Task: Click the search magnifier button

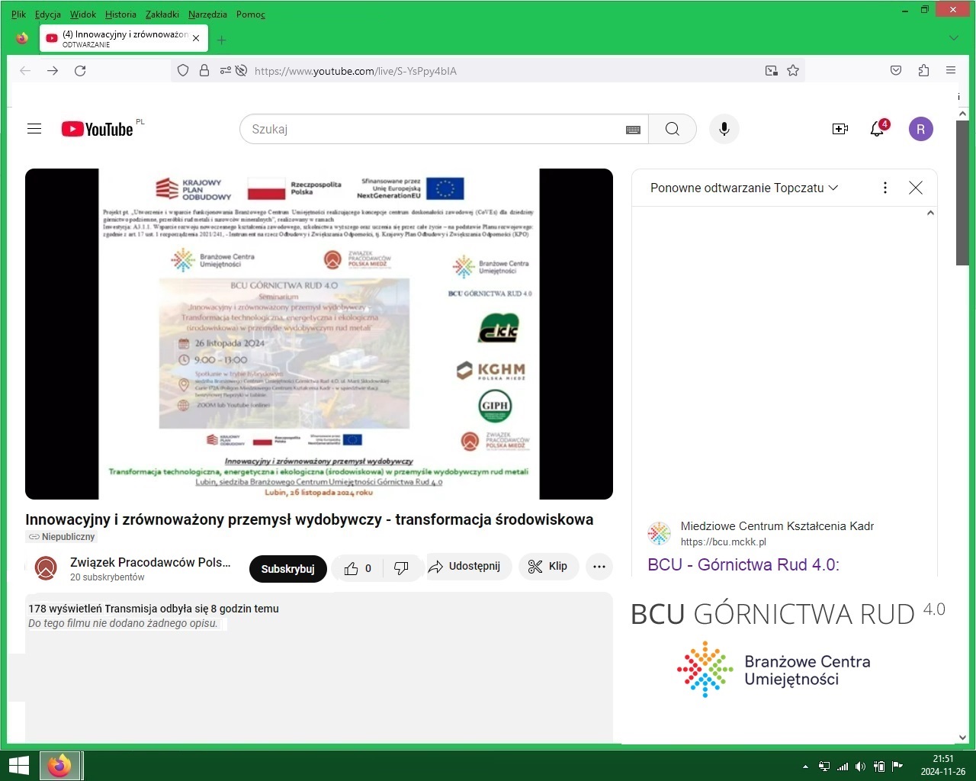Action: click(673, 129)
